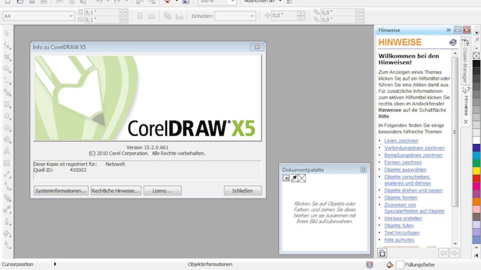The height and width of the screenshot is (270, 481).
Task: Select the Table tool in toolbox
Action: click(7, 163)
